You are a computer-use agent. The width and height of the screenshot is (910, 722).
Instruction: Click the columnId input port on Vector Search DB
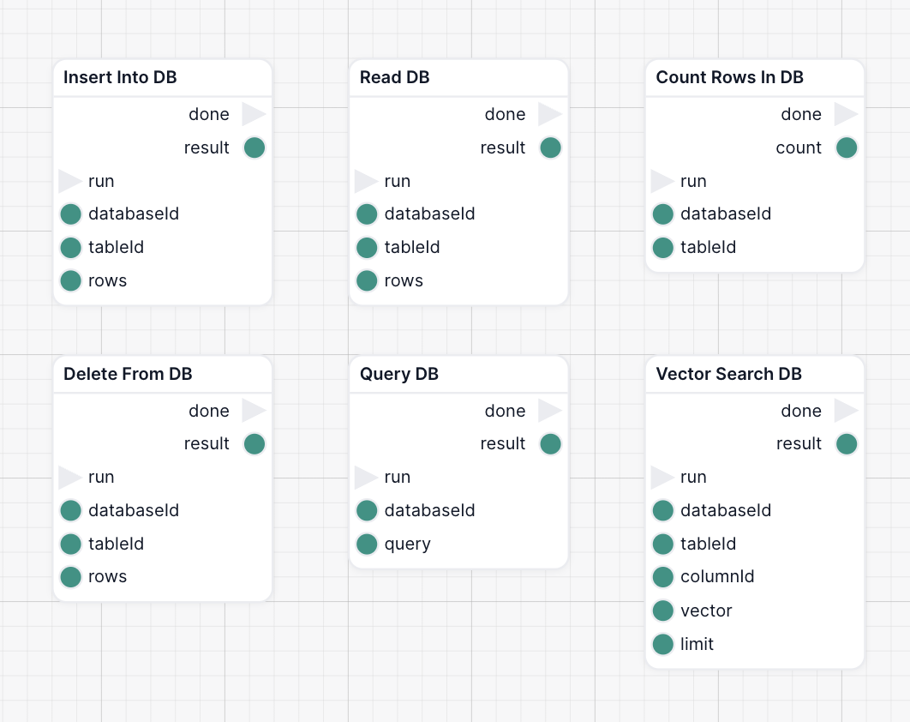663,576
